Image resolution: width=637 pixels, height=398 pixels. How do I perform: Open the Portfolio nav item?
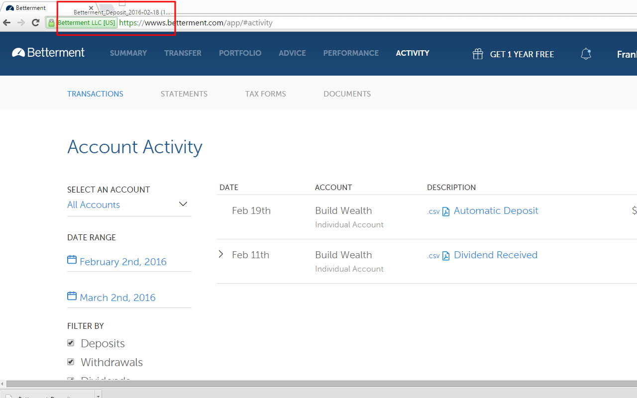click(240, 53)
